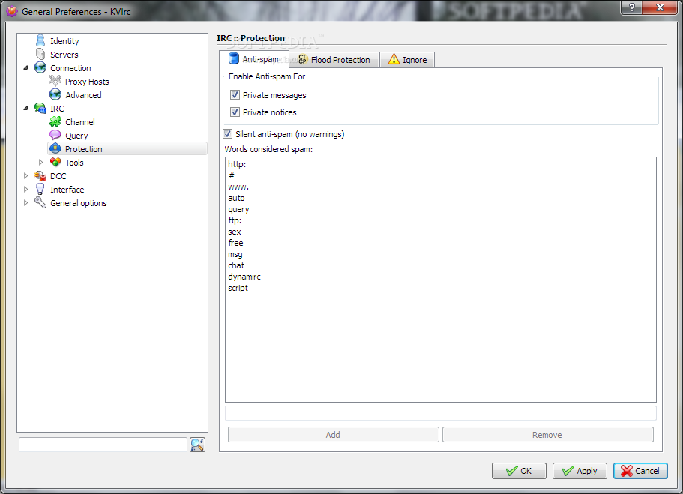The width and height of the screenshot is (683, 494).
Task: Expand the DCC tree node
Action: tap(25, 175)
